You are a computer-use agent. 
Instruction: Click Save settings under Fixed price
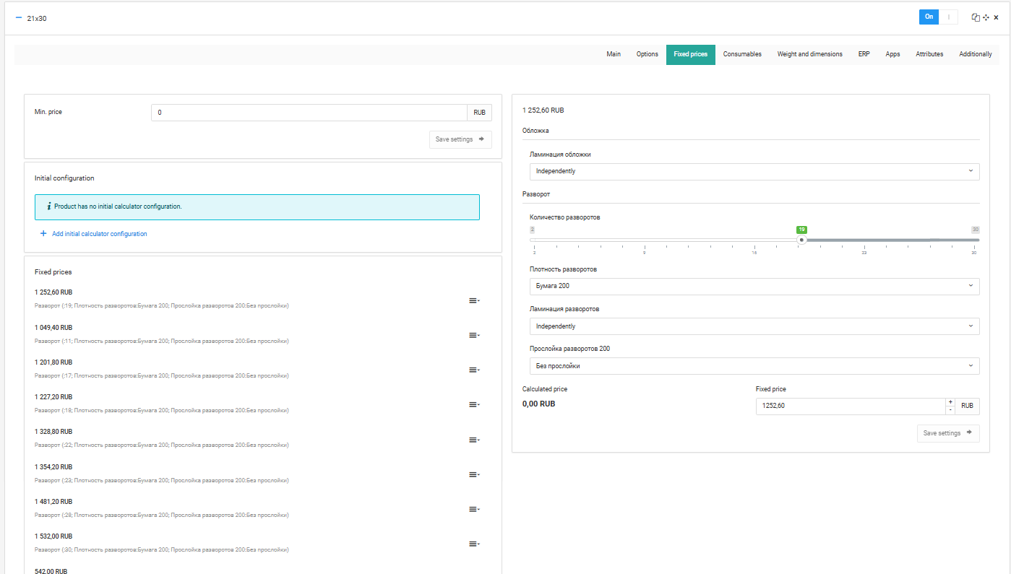point(948,433)
